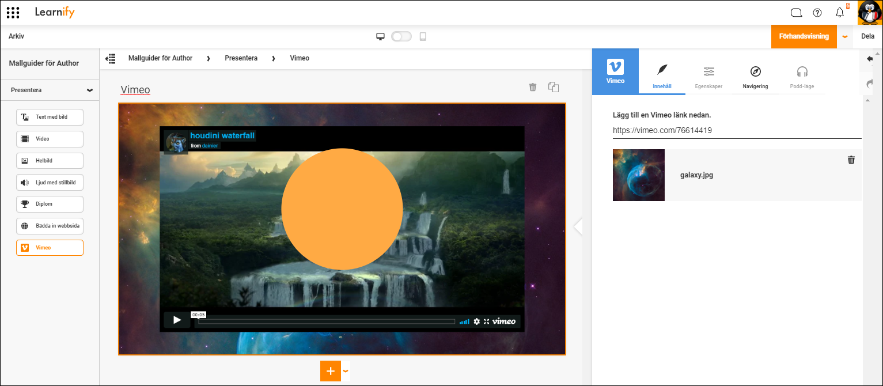The image size is (883, 386).
Task: Click the Dela button
Action: click(x=867, y=36)
